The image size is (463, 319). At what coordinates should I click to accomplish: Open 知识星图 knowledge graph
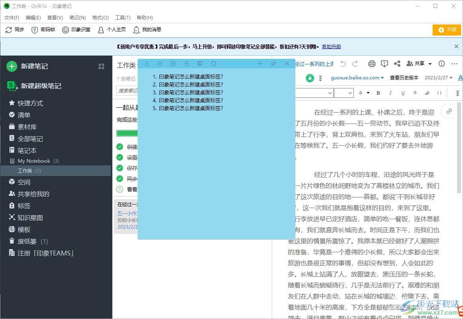coord(26,218)
